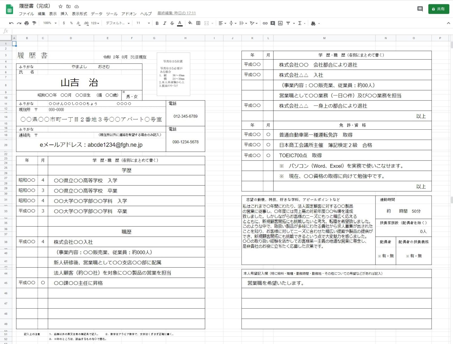
Task: Open the borders tool
Action: pyautogui.click(x=198, y=23)
